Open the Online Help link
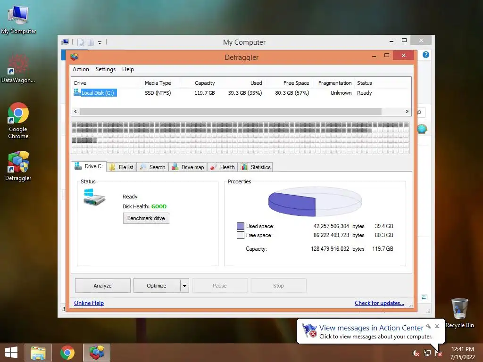483x362 pixels. pyautogui.click(x=89, y=303)
